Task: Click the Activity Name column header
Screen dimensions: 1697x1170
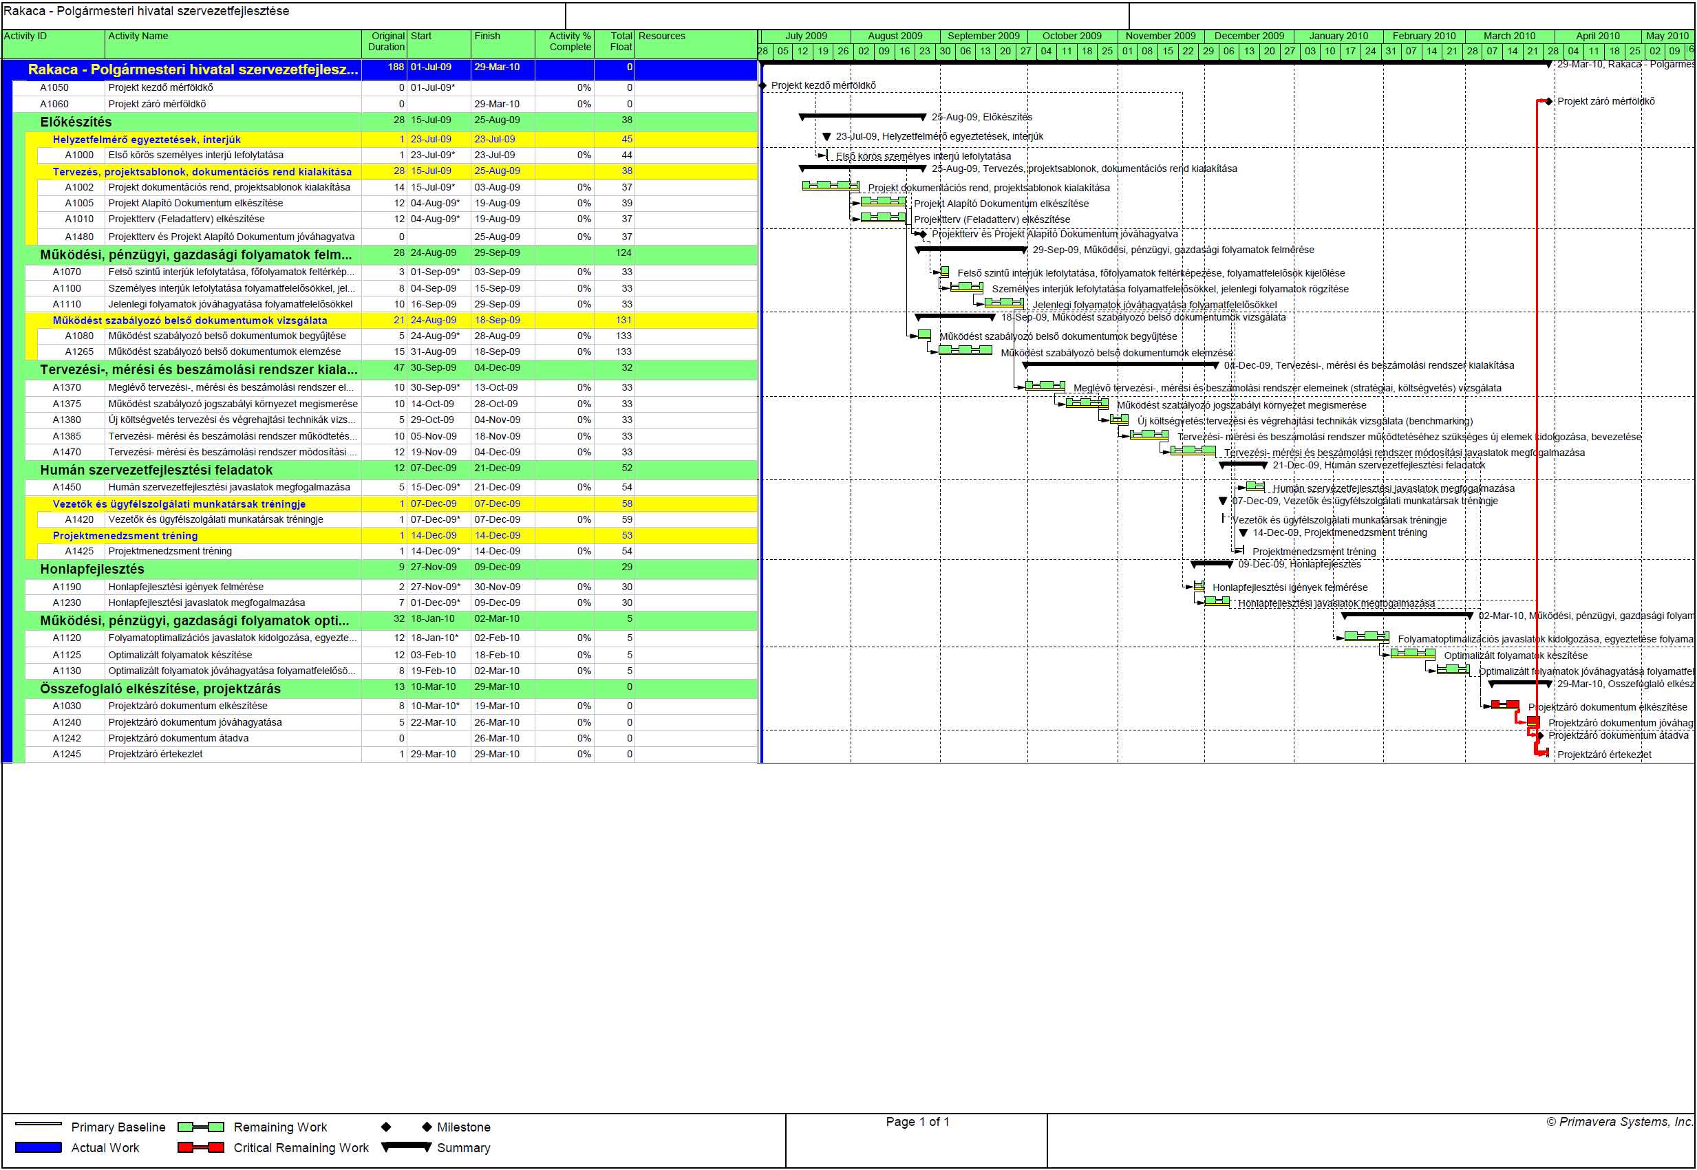Action: (233, 44)
